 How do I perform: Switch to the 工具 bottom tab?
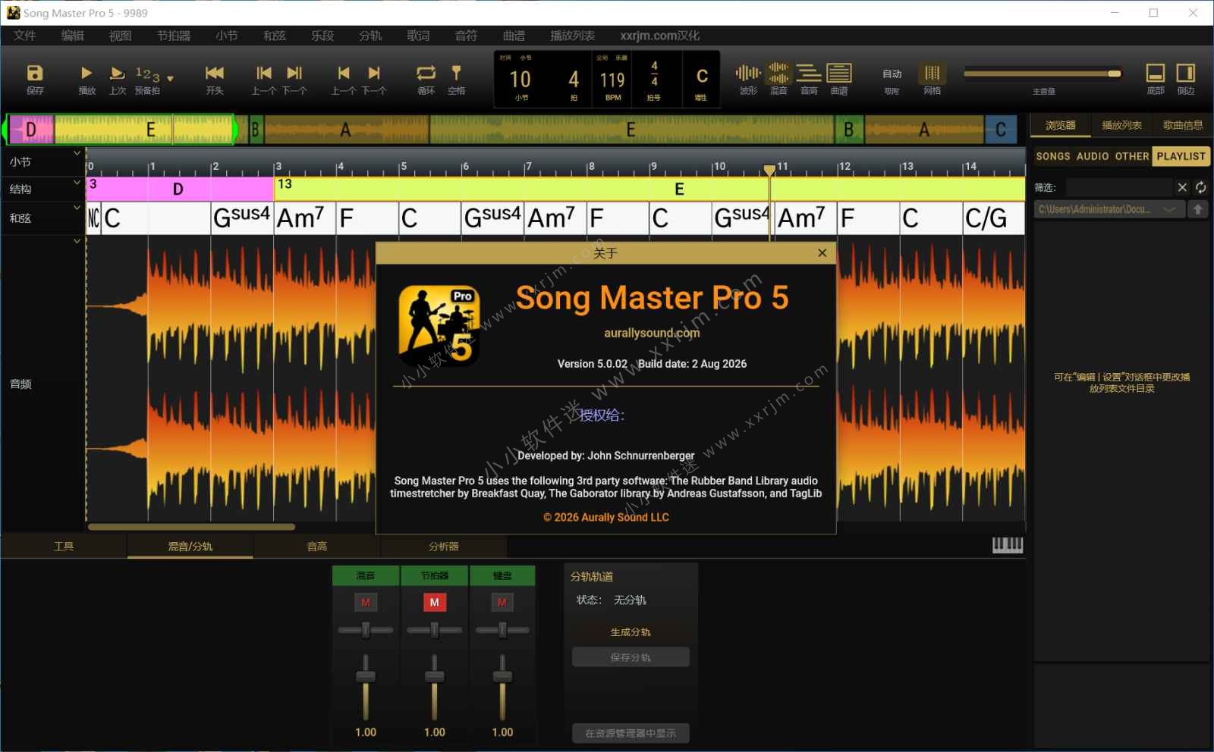(64, 547)
